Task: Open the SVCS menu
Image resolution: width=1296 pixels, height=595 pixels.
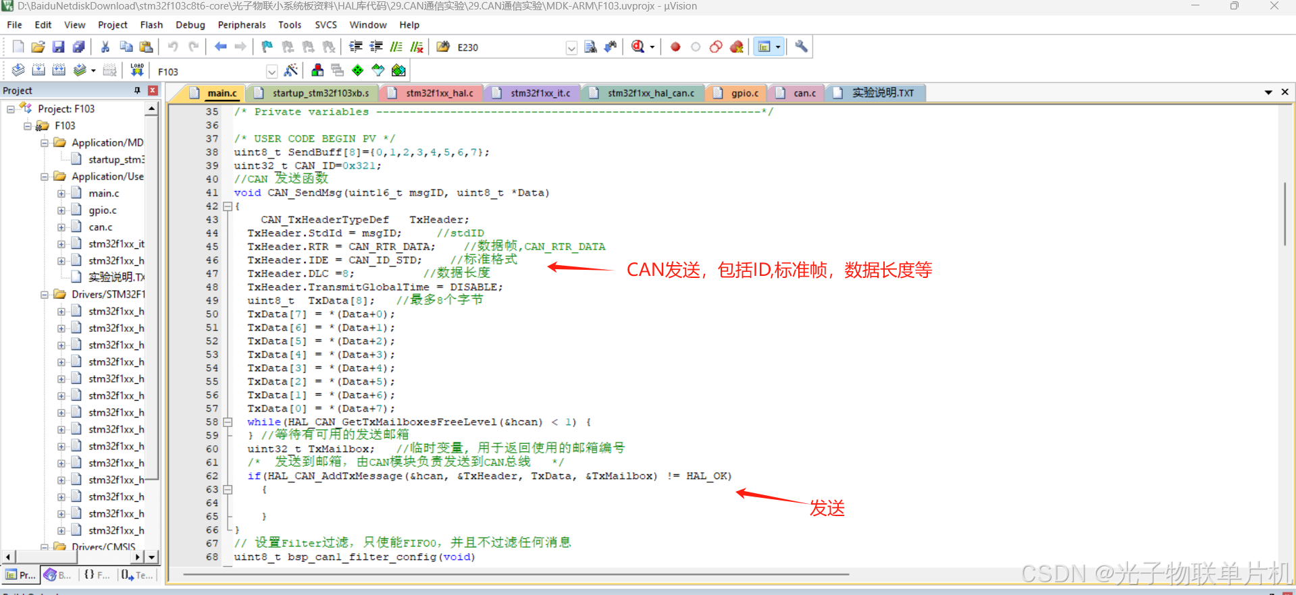Action: (326, 25)
